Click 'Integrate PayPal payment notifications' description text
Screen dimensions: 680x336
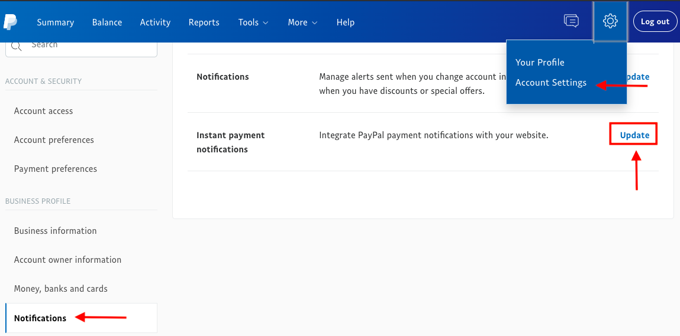(x=434, y=135)
